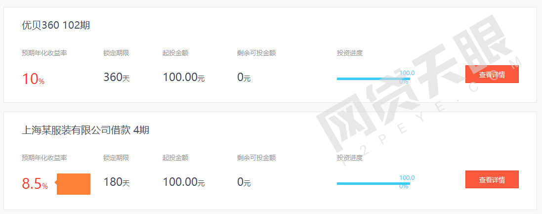
Task: Click 0元 remaining amount in 上海某服装 card
Action: tap(244, 182)
